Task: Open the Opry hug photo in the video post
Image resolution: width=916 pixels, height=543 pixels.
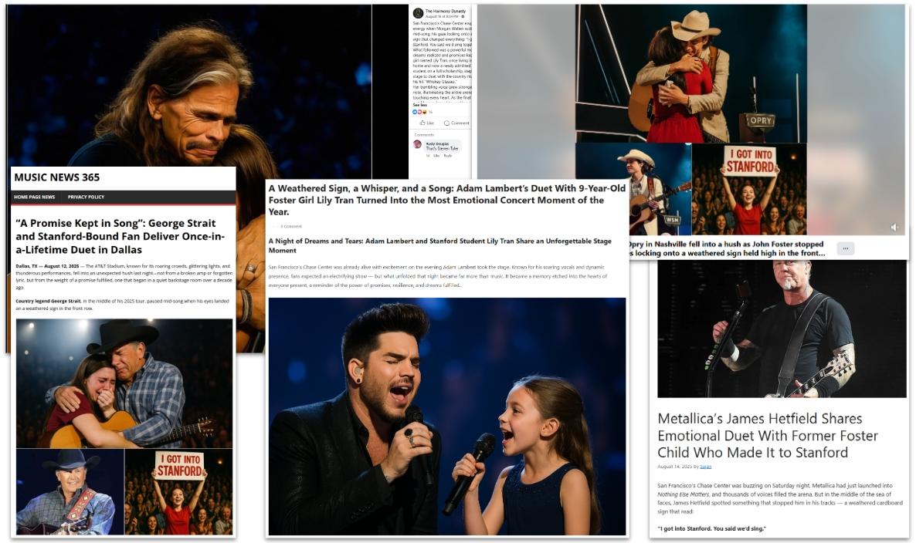Action: coord(691,73)
